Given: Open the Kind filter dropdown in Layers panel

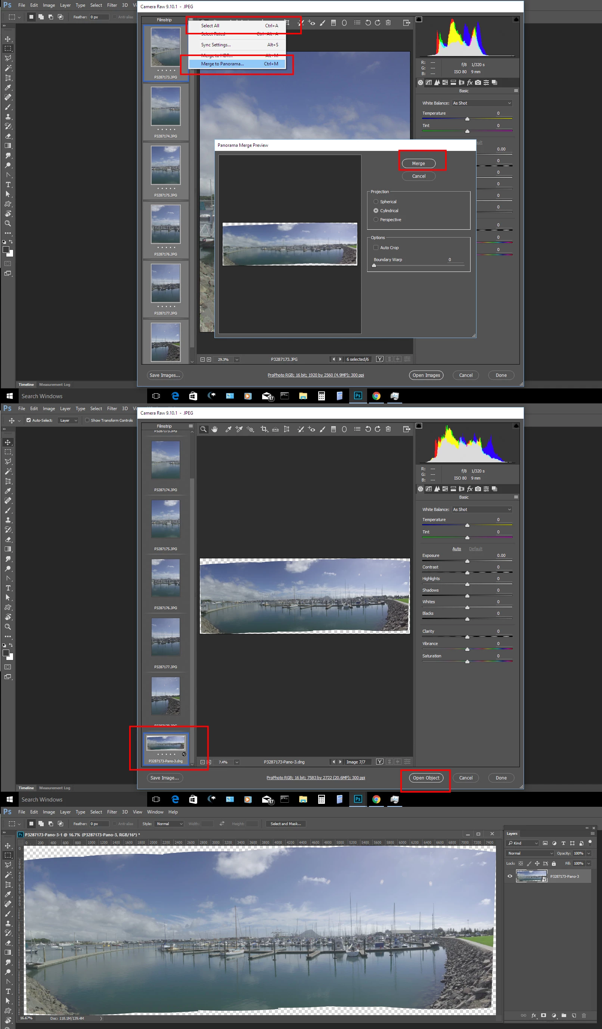Looking at the screenshot, I should coord(523,843).
